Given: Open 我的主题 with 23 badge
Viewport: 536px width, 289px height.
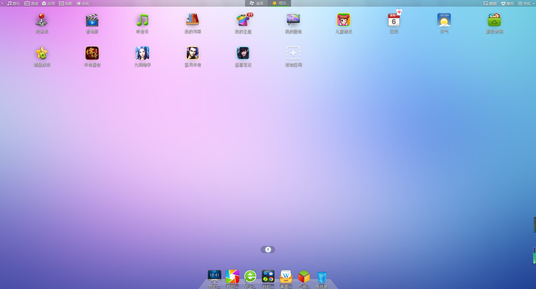Looking at the screenshot, I should click(243, 20).
